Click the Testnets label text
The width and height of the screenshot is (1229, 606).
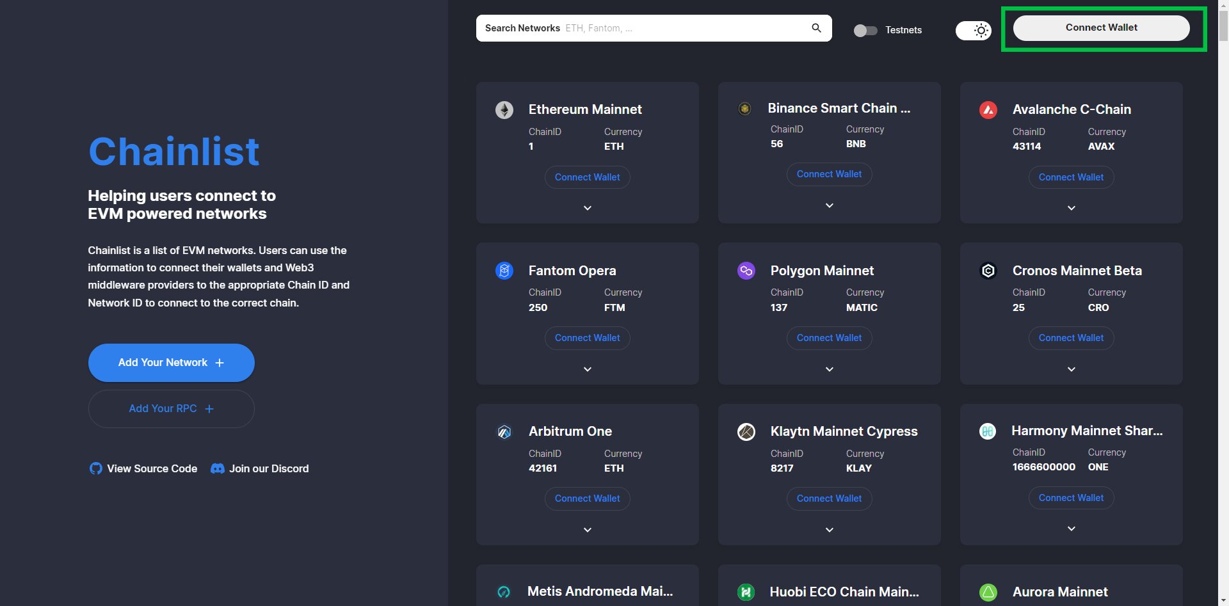pyautogui.click(x=904, y=30)
